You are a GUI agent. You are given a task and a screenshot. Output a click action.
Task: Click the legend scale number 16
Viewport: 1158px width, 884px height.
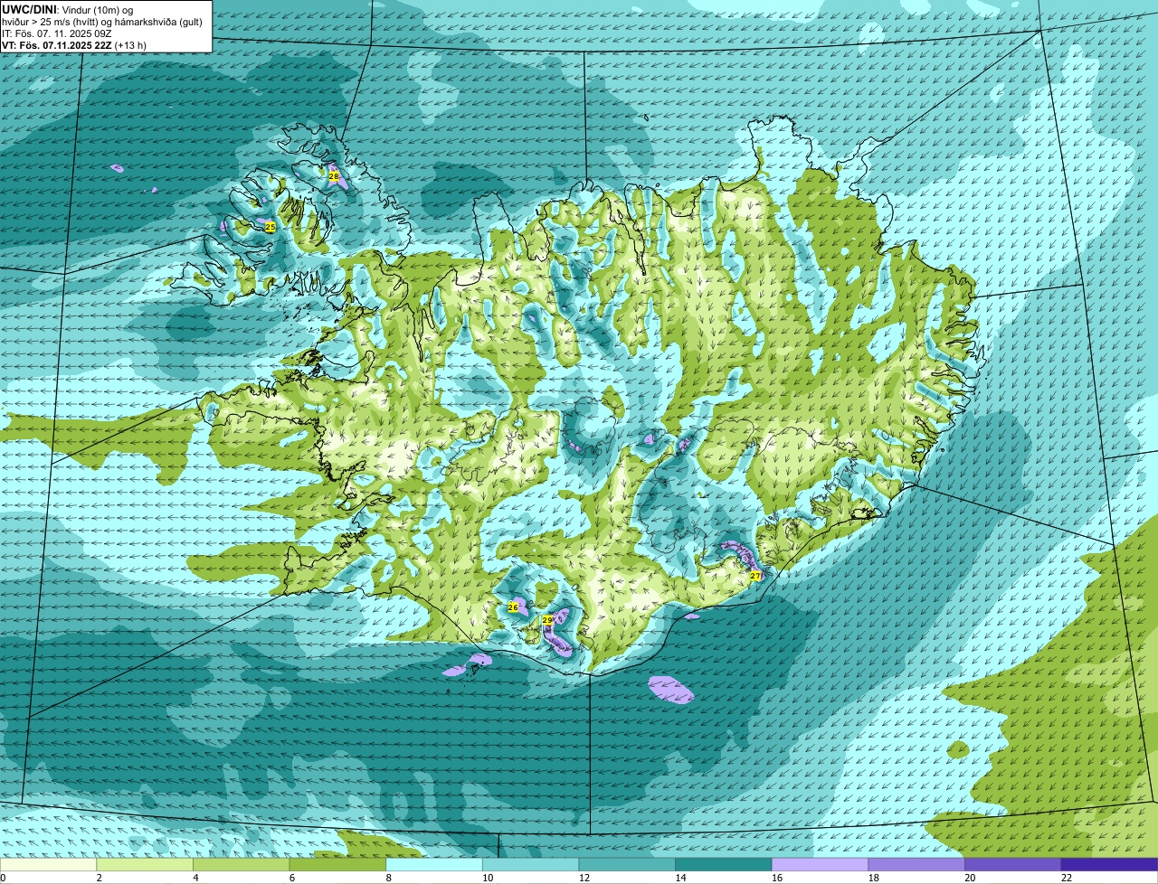click(x=777, y=878)
